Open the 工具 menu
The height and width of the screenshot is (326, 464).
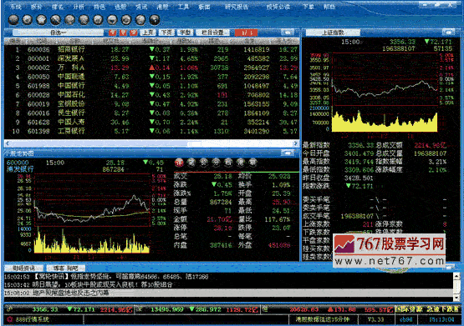click(183, 7)
